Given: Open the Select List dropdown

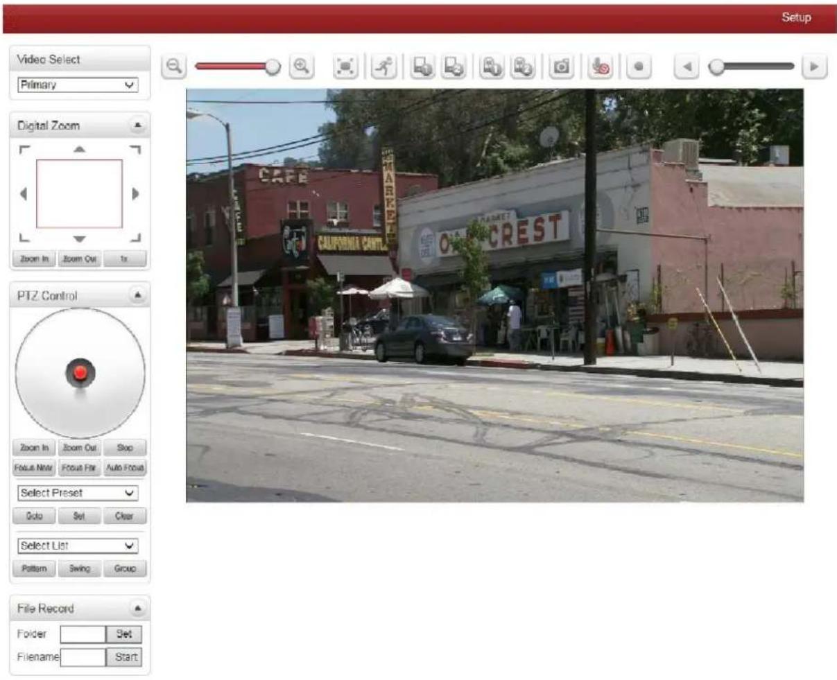Looking at the screenshot, I should point(77,546).
